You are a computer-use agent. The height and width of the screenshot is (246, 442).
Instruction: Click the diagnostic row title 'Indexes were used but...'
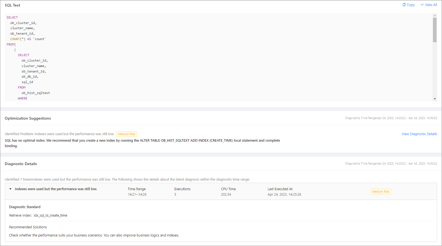(56, 189)
